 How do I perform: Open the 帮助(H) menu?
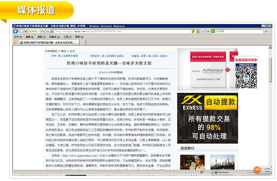pyautogui.click(x=79, y=37)
